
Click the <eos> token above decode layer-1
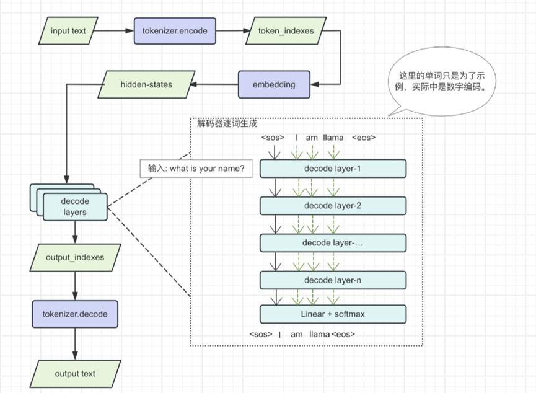point(364,137)
